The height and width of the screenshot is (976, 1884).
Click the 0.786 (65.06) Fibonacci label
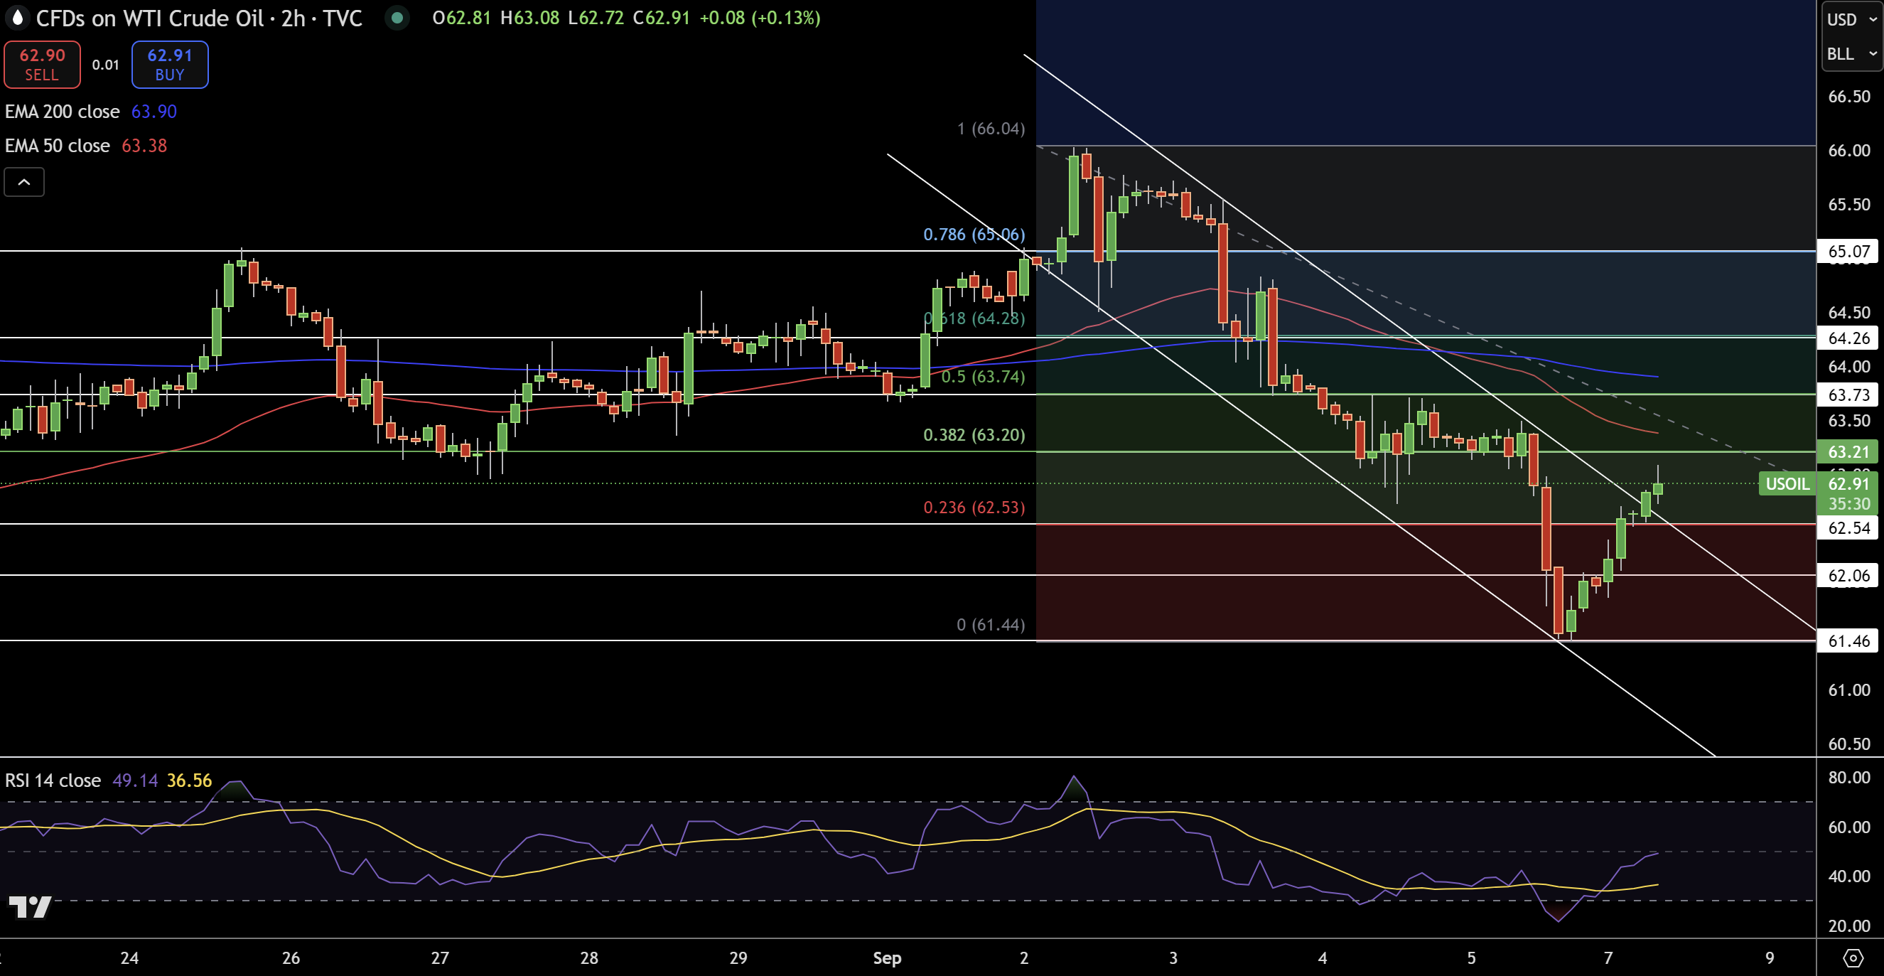pos(974,234)
